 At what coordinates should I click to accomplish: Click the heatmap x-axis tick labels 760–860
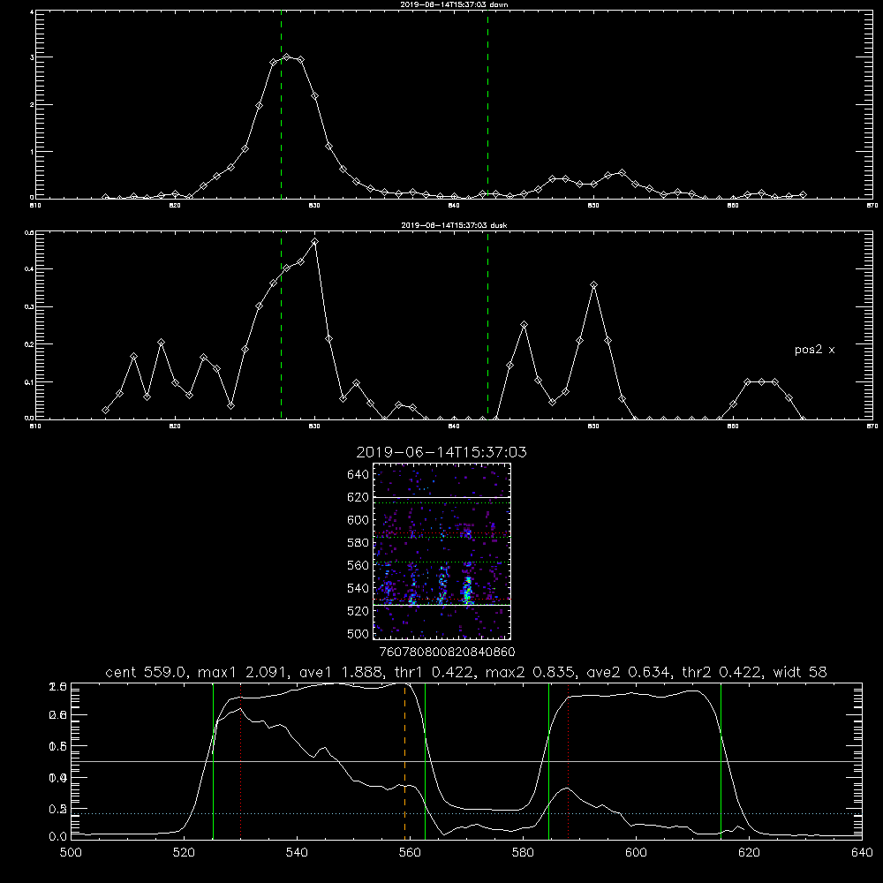(x=448, y=652)
